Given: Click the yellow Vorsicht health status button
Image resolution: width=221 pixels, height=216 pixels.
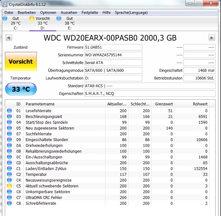Looking at the screenshot, I should click(x=21, y=61).
